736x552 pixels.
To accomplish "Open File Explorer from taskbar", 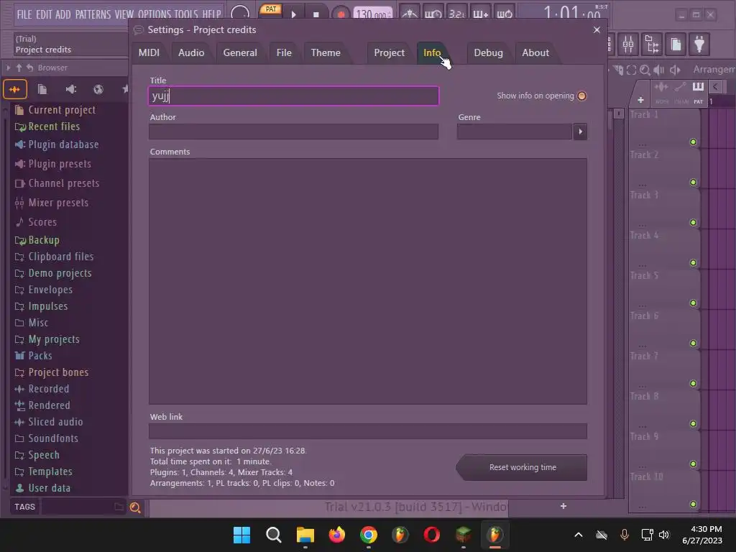I will pyautogui.click(x=305, y=535).
